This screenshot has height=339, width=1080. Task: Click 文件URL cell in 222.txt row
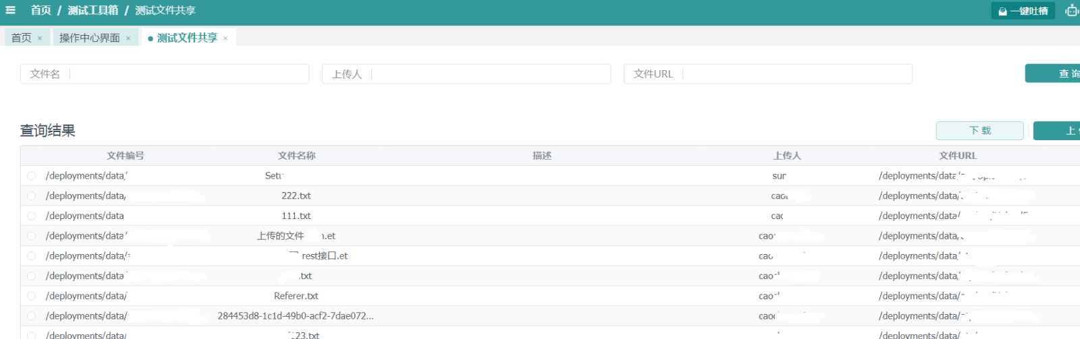coord(957,195)
